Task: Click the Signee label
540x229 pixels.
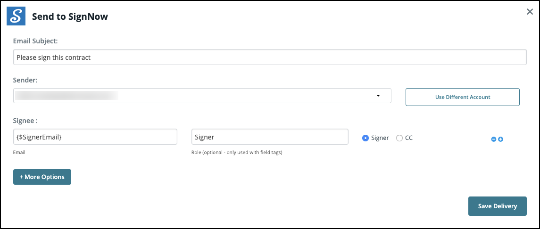Action: tap(25, 121)
